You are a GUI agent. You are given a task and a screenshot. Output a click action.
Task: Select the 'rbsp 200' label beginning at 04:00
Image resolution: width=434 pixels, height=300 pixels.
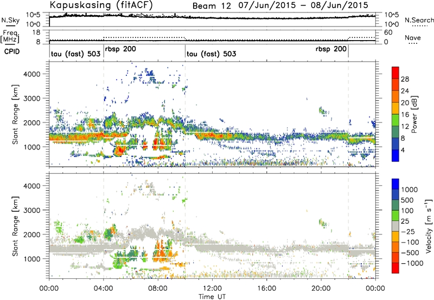[x=120, y=49]
